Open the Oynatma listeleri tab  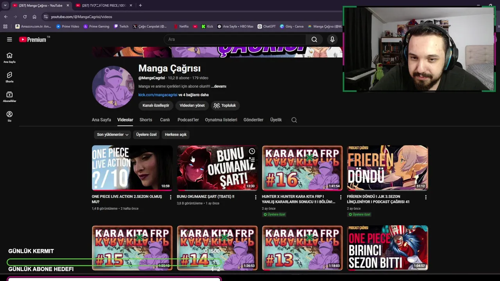click(x=221, y=120)
